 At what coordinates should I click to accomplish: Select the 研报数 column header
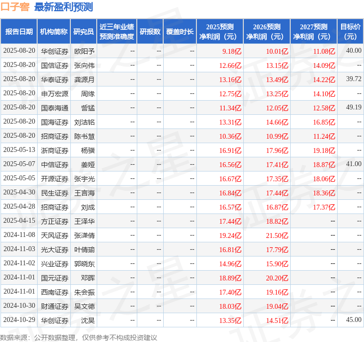click(x=150, y=32)
